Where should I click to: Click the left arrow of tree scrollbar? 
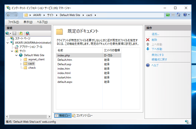coord(7,117)
